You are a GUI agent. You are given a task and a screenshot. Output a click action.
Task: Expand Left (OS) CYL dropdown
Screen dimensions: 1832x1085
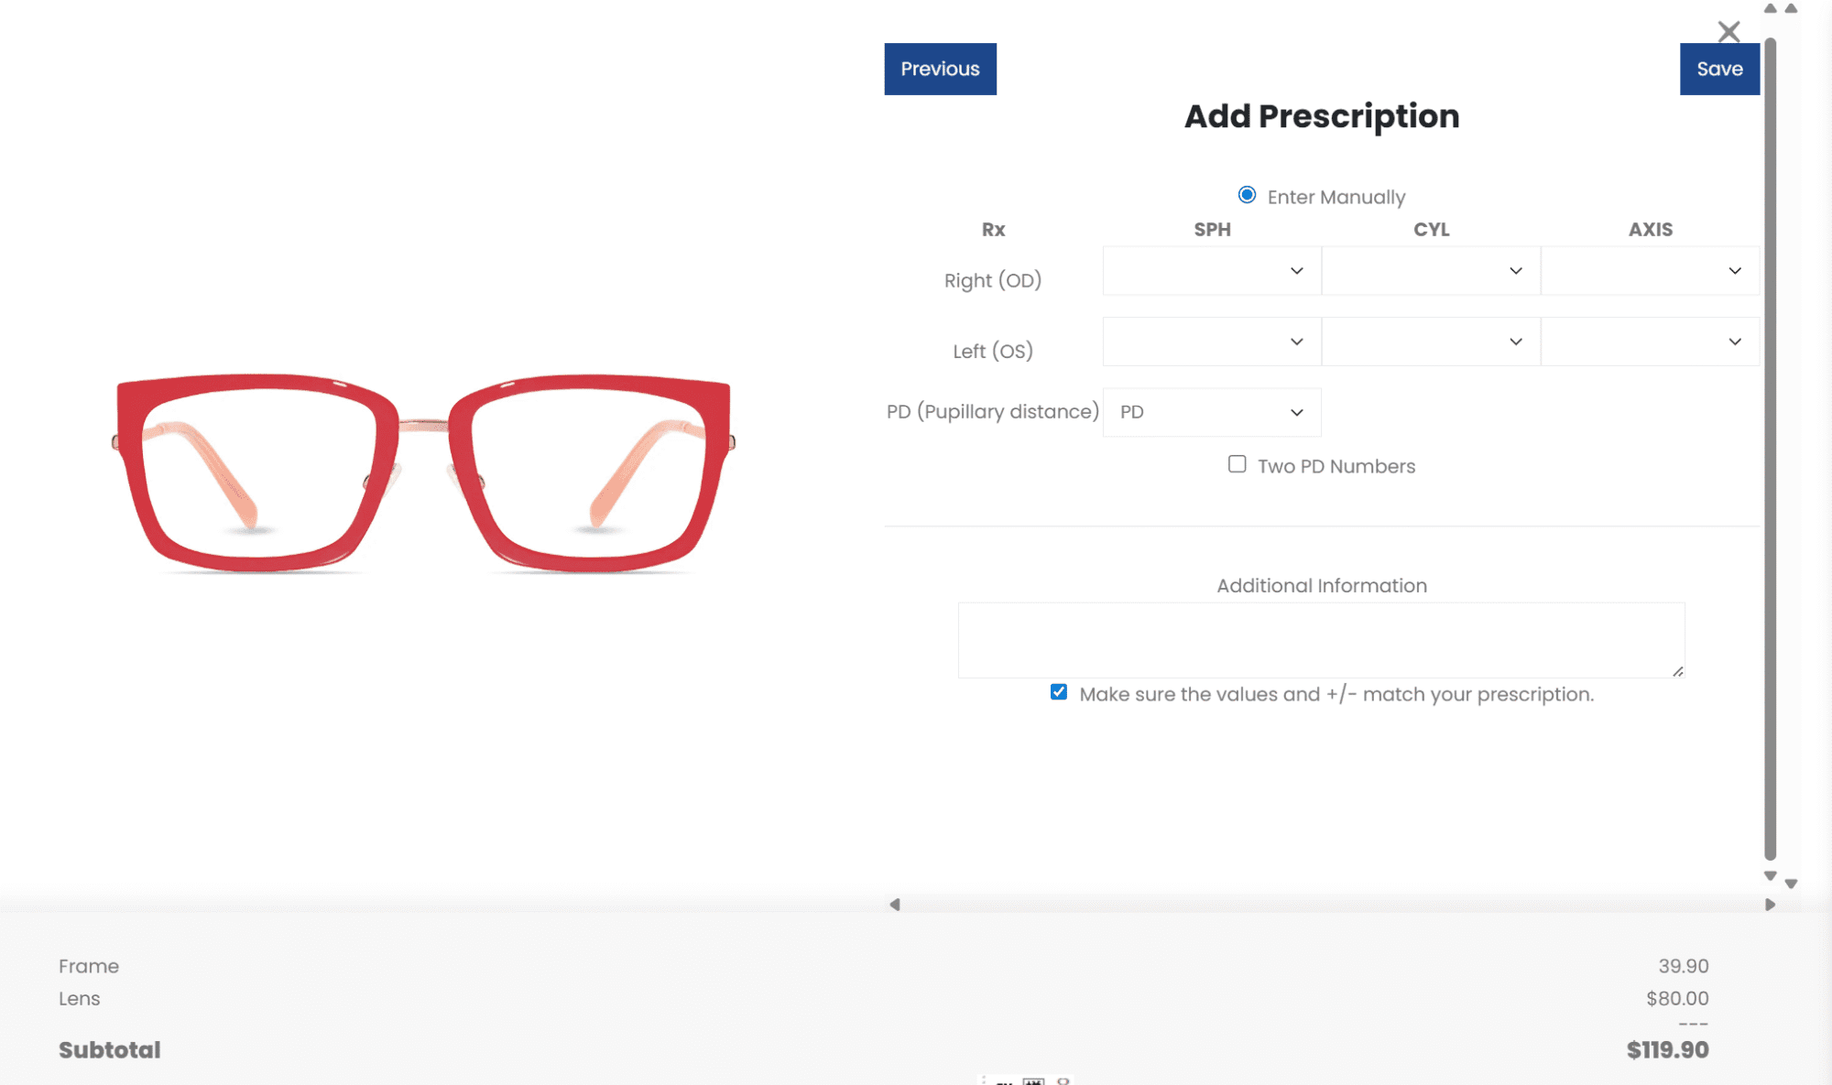[1431, 342]
